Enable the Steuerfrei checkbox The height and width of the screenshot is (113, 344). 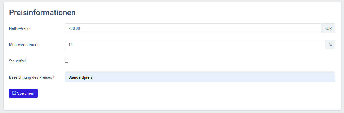(66, 61)
